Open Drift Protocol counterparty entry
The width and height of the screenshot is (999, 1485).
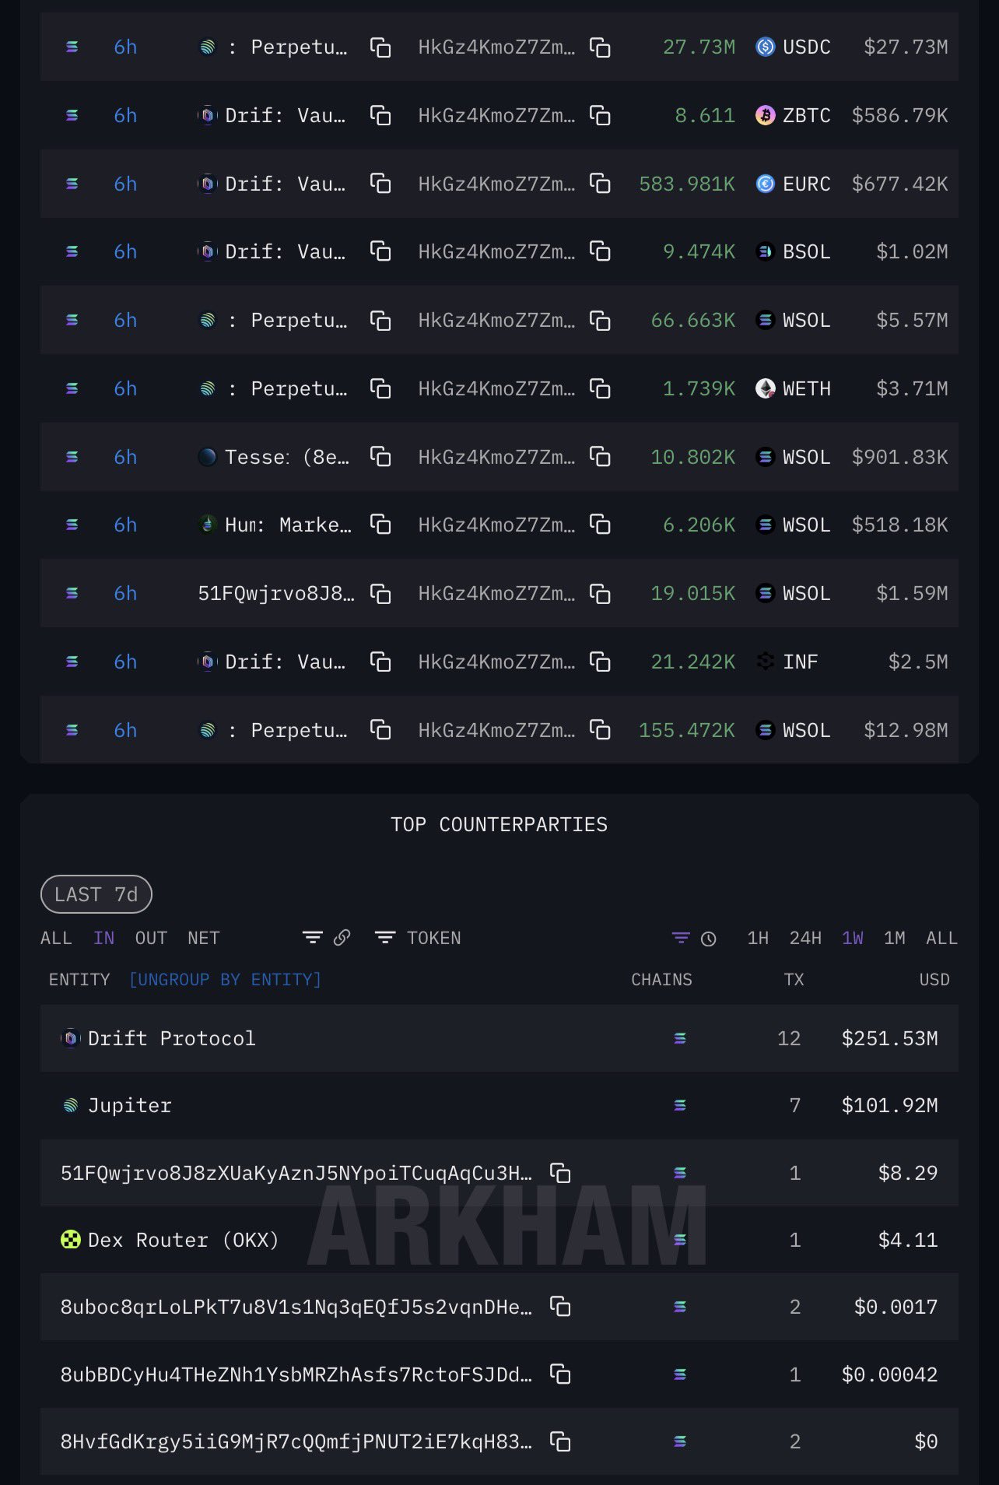[x=171, y=1038]
